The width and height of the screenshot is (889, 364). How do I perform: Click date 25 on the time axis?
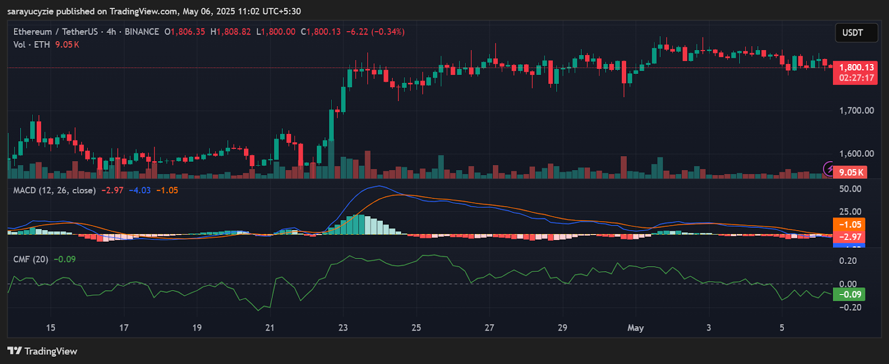[416, 328]
